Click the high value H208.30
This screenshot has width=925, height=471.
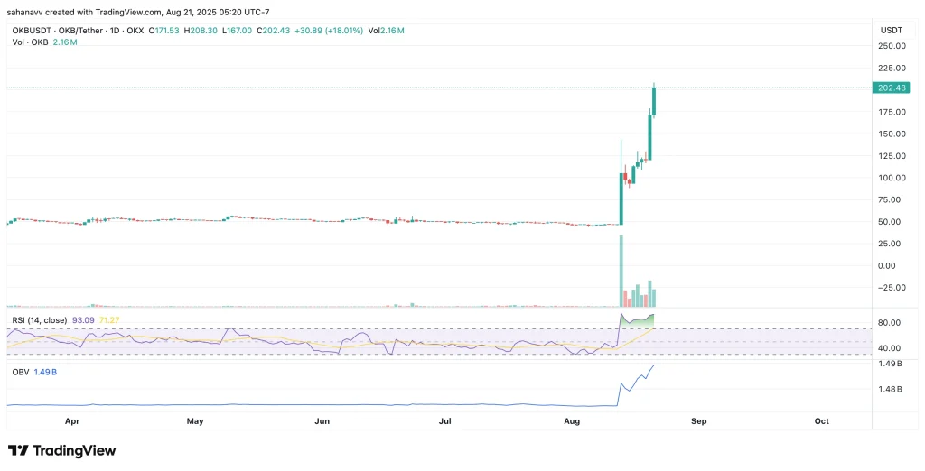200,31
